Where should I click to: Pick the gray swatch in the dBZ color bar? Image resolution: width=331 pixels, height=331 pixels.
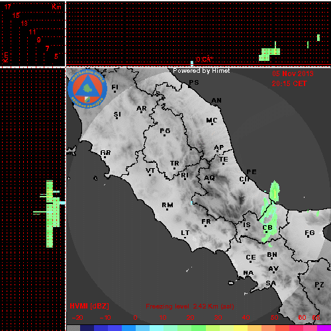point(73,328)
